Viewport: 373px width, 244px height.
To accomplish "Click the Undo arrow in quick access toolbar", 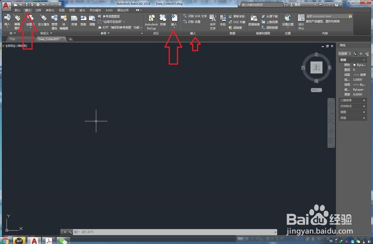I will pyautogui.click(x=44, y=4).
